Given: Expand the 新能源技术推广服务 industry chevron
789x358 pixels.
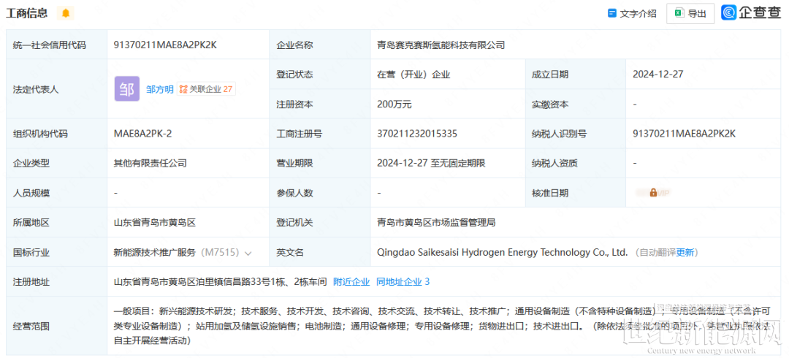Looking at the screenshot, I should click(248, 253).
